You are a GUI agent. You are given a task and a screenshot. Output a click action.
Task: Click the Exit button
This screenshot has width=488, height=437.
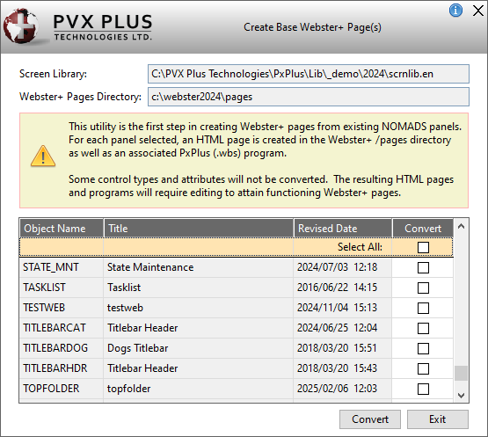[x=438, y=419]
